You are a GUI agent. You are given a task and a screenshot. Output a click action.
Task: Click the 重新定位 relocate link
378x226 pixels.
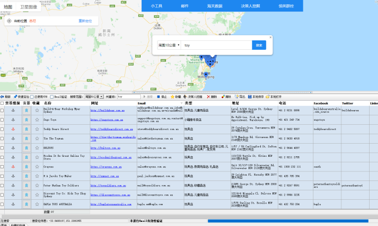pos(85,21)
